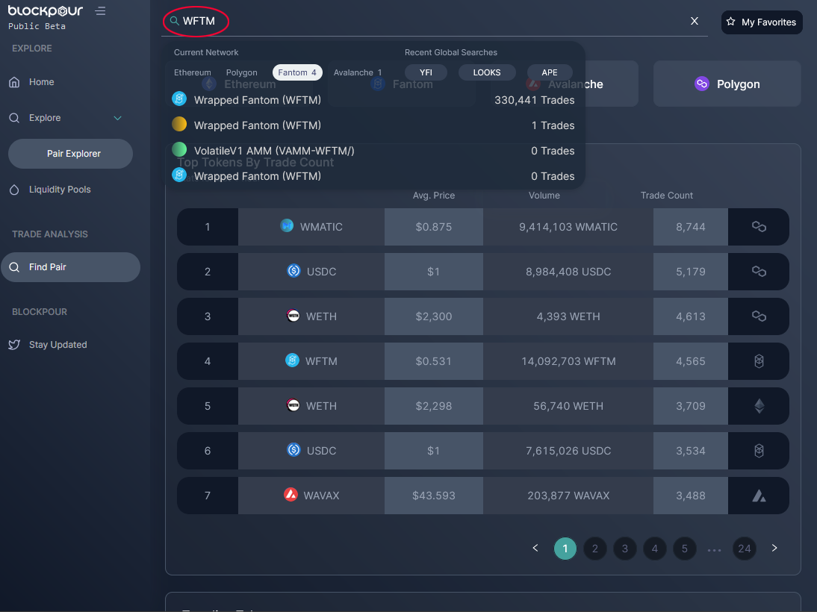This screenshot has height=612, width=817.
Task: Switch search results to Polygon network tab
Action: 242,72
